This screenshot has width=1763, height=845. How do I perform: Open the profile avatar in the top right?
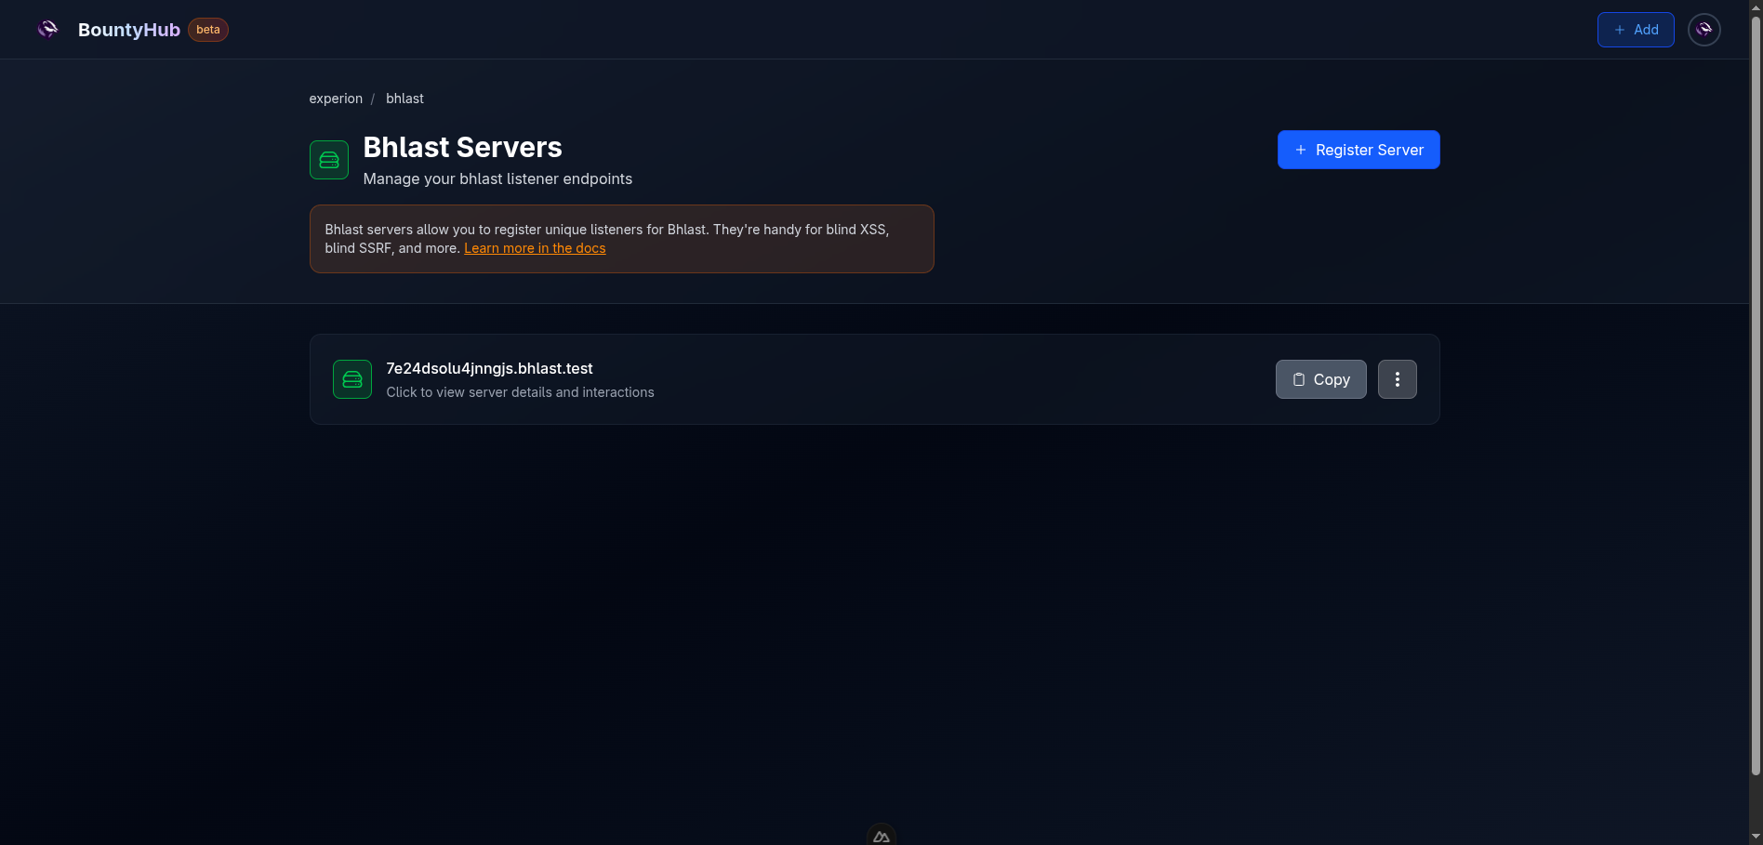(x=1704, y=29)
